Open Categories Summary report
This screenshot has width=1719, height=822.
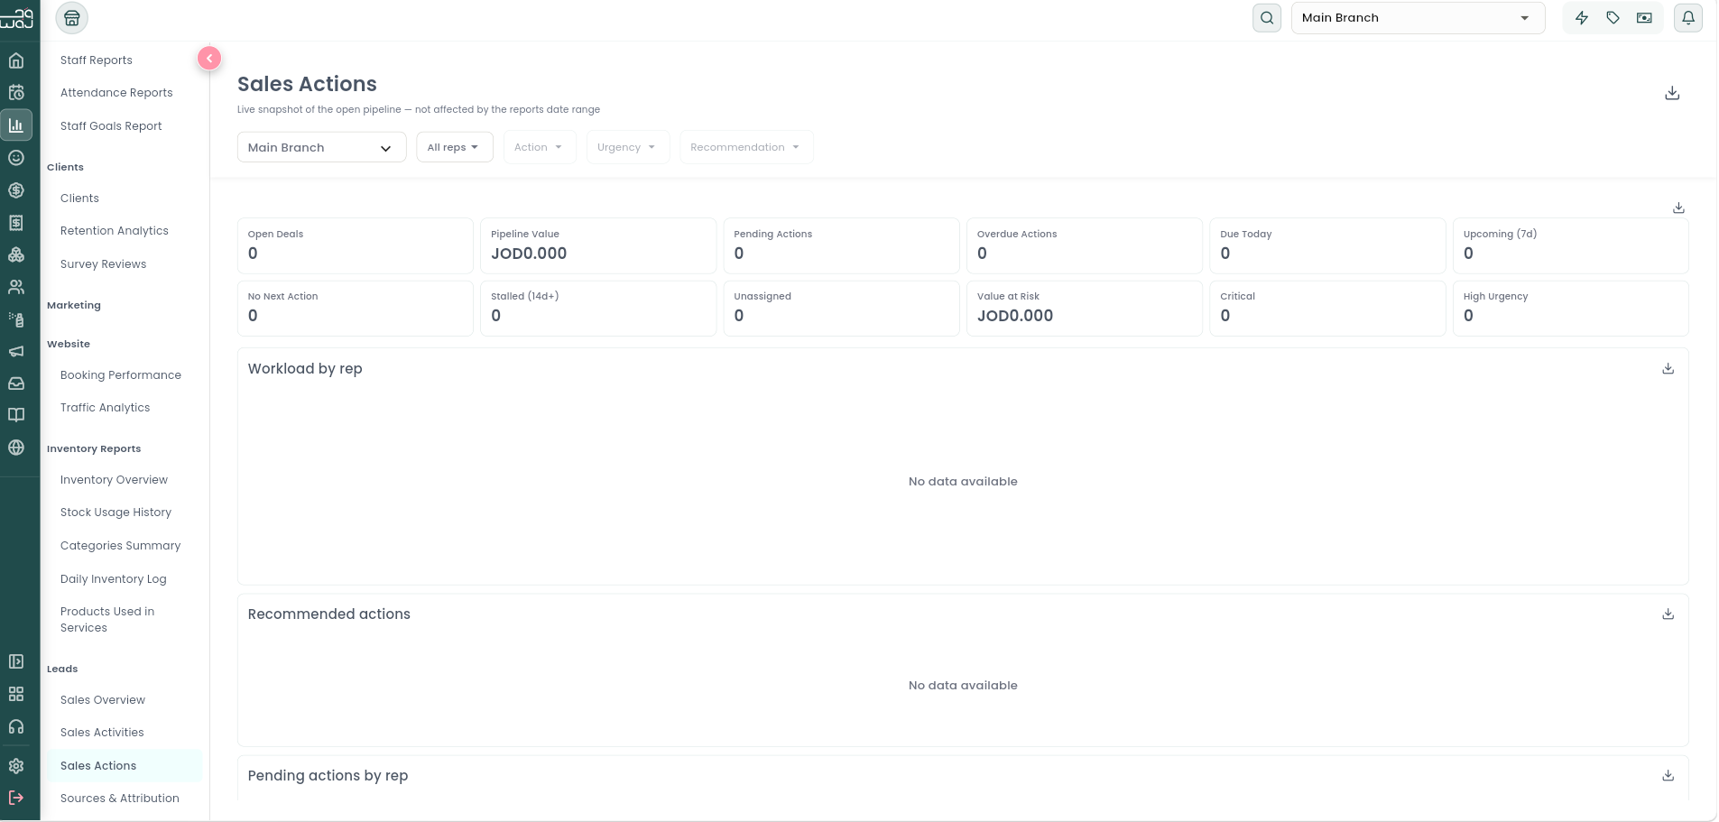coord(120,546)
